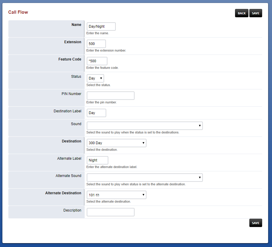272x247 pixels.
Task: Click 'Select the alternate destination.' hint
Action: coord(109,201)
